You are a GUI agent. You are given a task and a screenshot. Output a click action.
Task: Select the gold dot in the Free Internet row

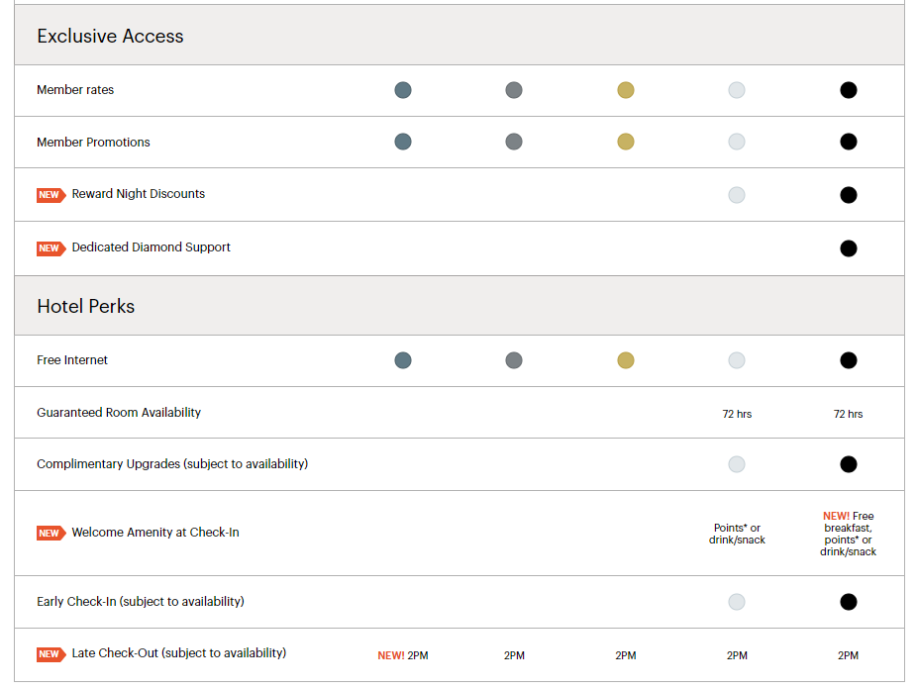626,360
